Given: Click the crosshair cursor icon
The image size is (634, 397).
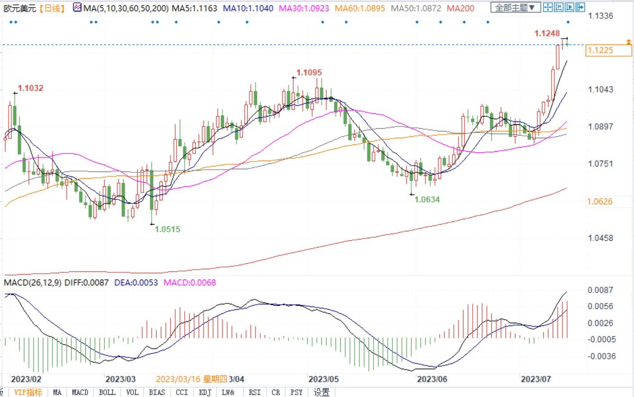Looking at the screenshot, I should 547,7.
